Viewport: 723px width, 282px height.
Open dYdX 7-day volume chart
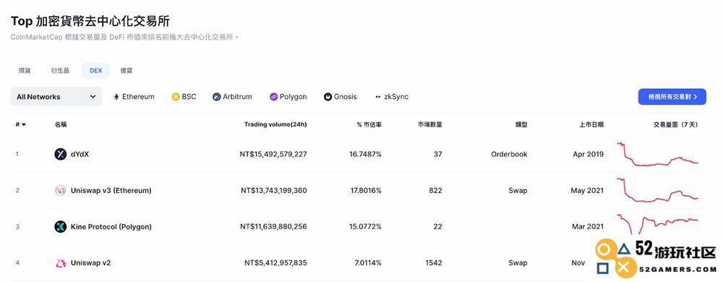click(658, 154)
